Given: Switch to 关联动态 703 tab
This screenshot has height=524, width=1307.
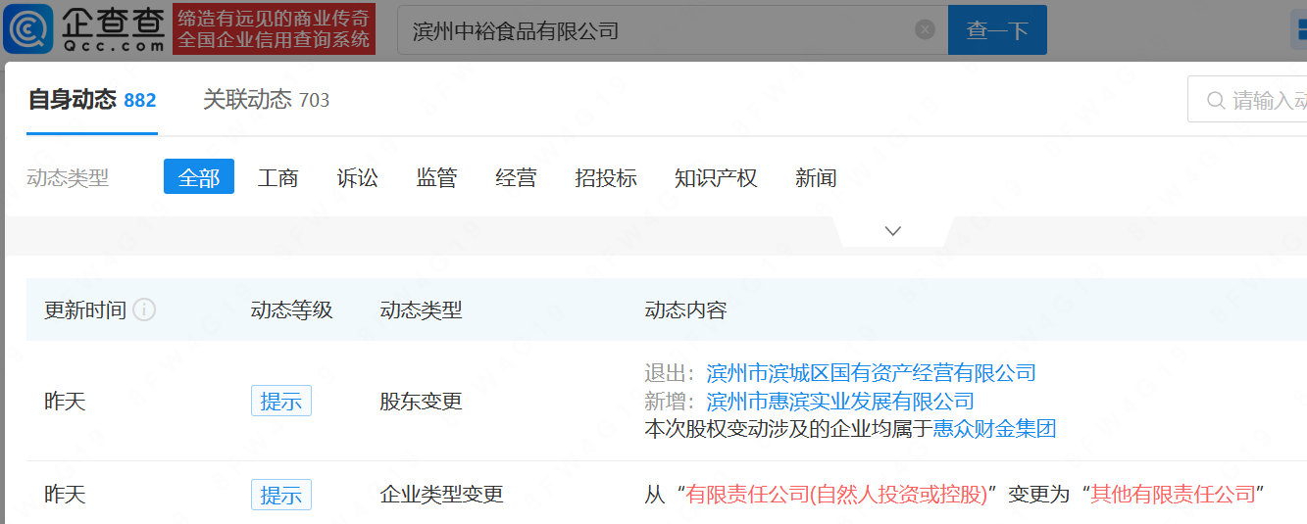Looking at the screenshot, I should coord(266,99).
